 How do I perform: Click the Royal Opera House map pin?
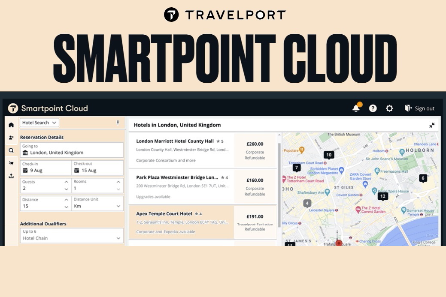(374, 191)
